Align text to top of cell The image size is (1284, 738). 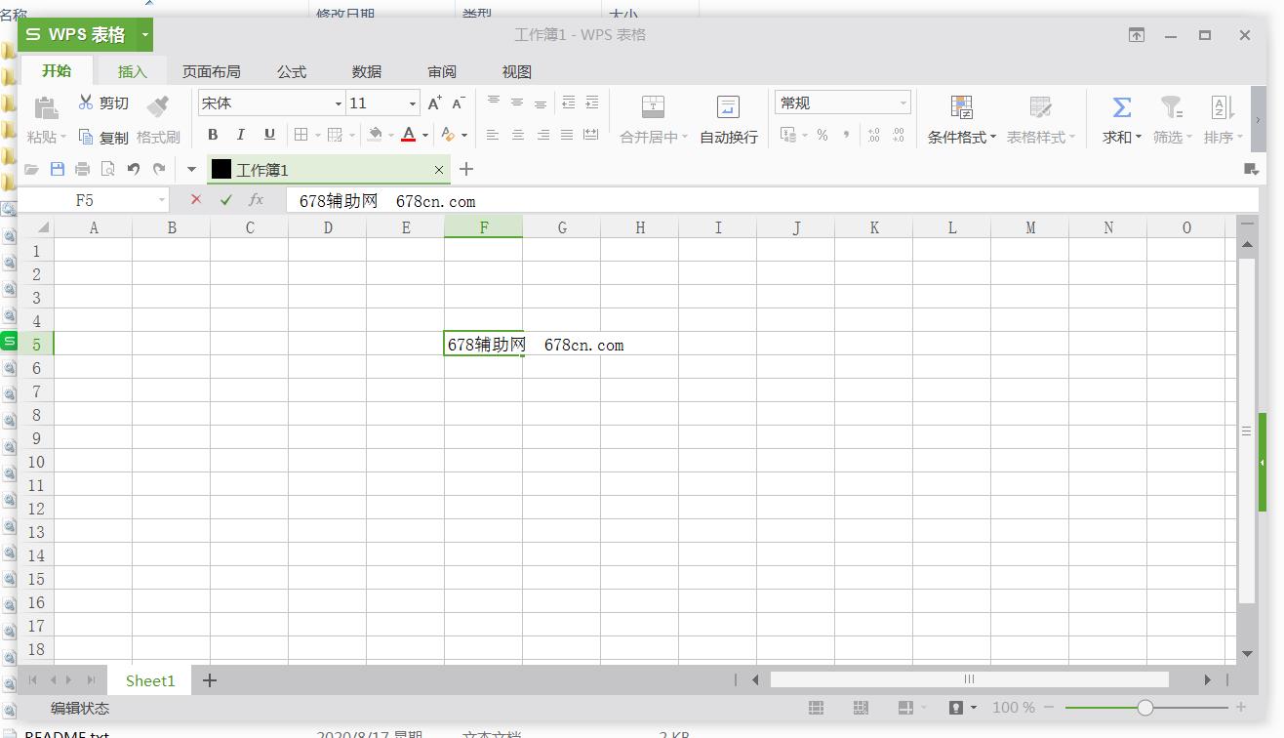(x=494, y=102)
